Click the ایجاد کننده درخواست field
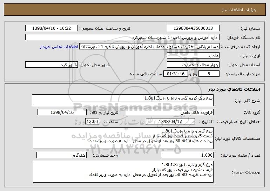The height and width of the screenshot is (191, 270). [x=149, y=47]
